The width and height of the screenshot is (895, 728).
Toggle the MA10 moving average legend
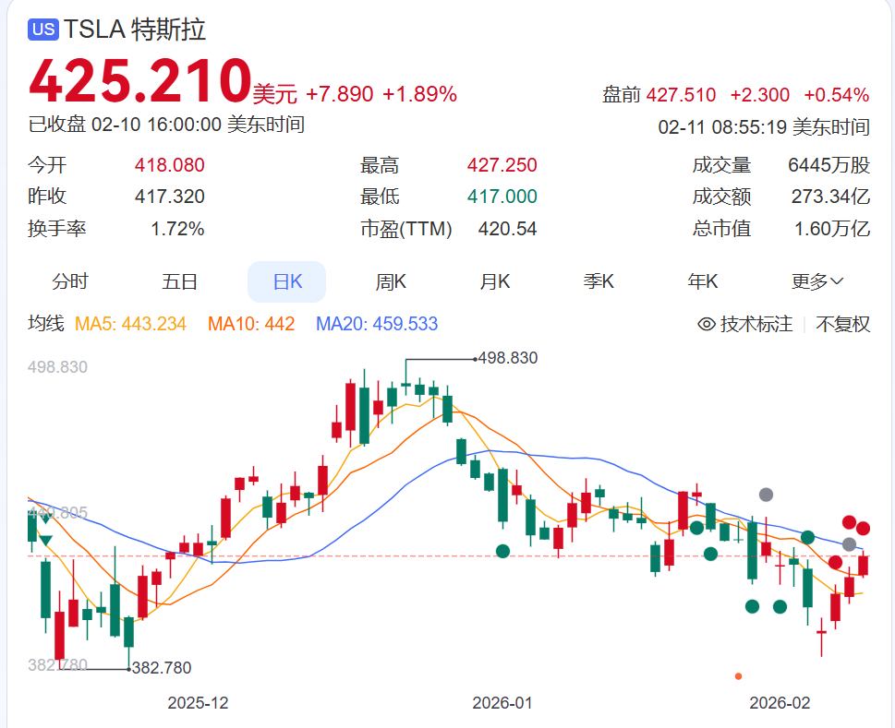click(x=251, y=324)
